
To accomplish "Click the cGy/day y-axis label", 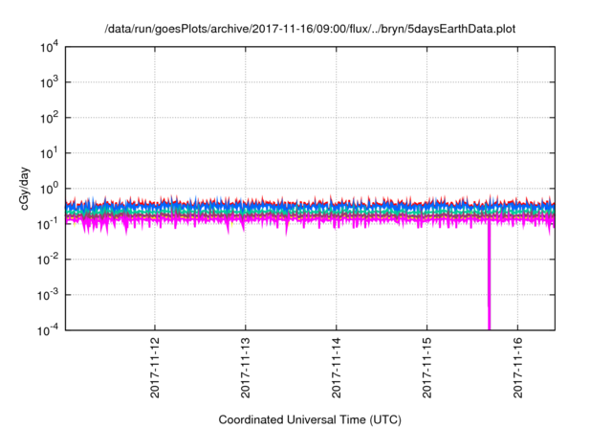I will coord(25,189).
